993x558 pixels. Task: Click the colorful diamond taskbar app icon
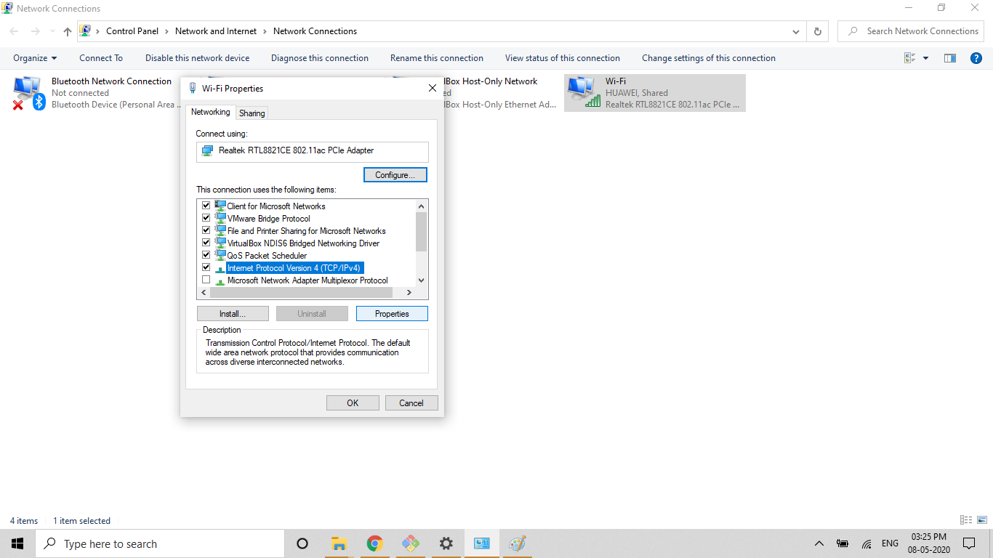[410, 543]
